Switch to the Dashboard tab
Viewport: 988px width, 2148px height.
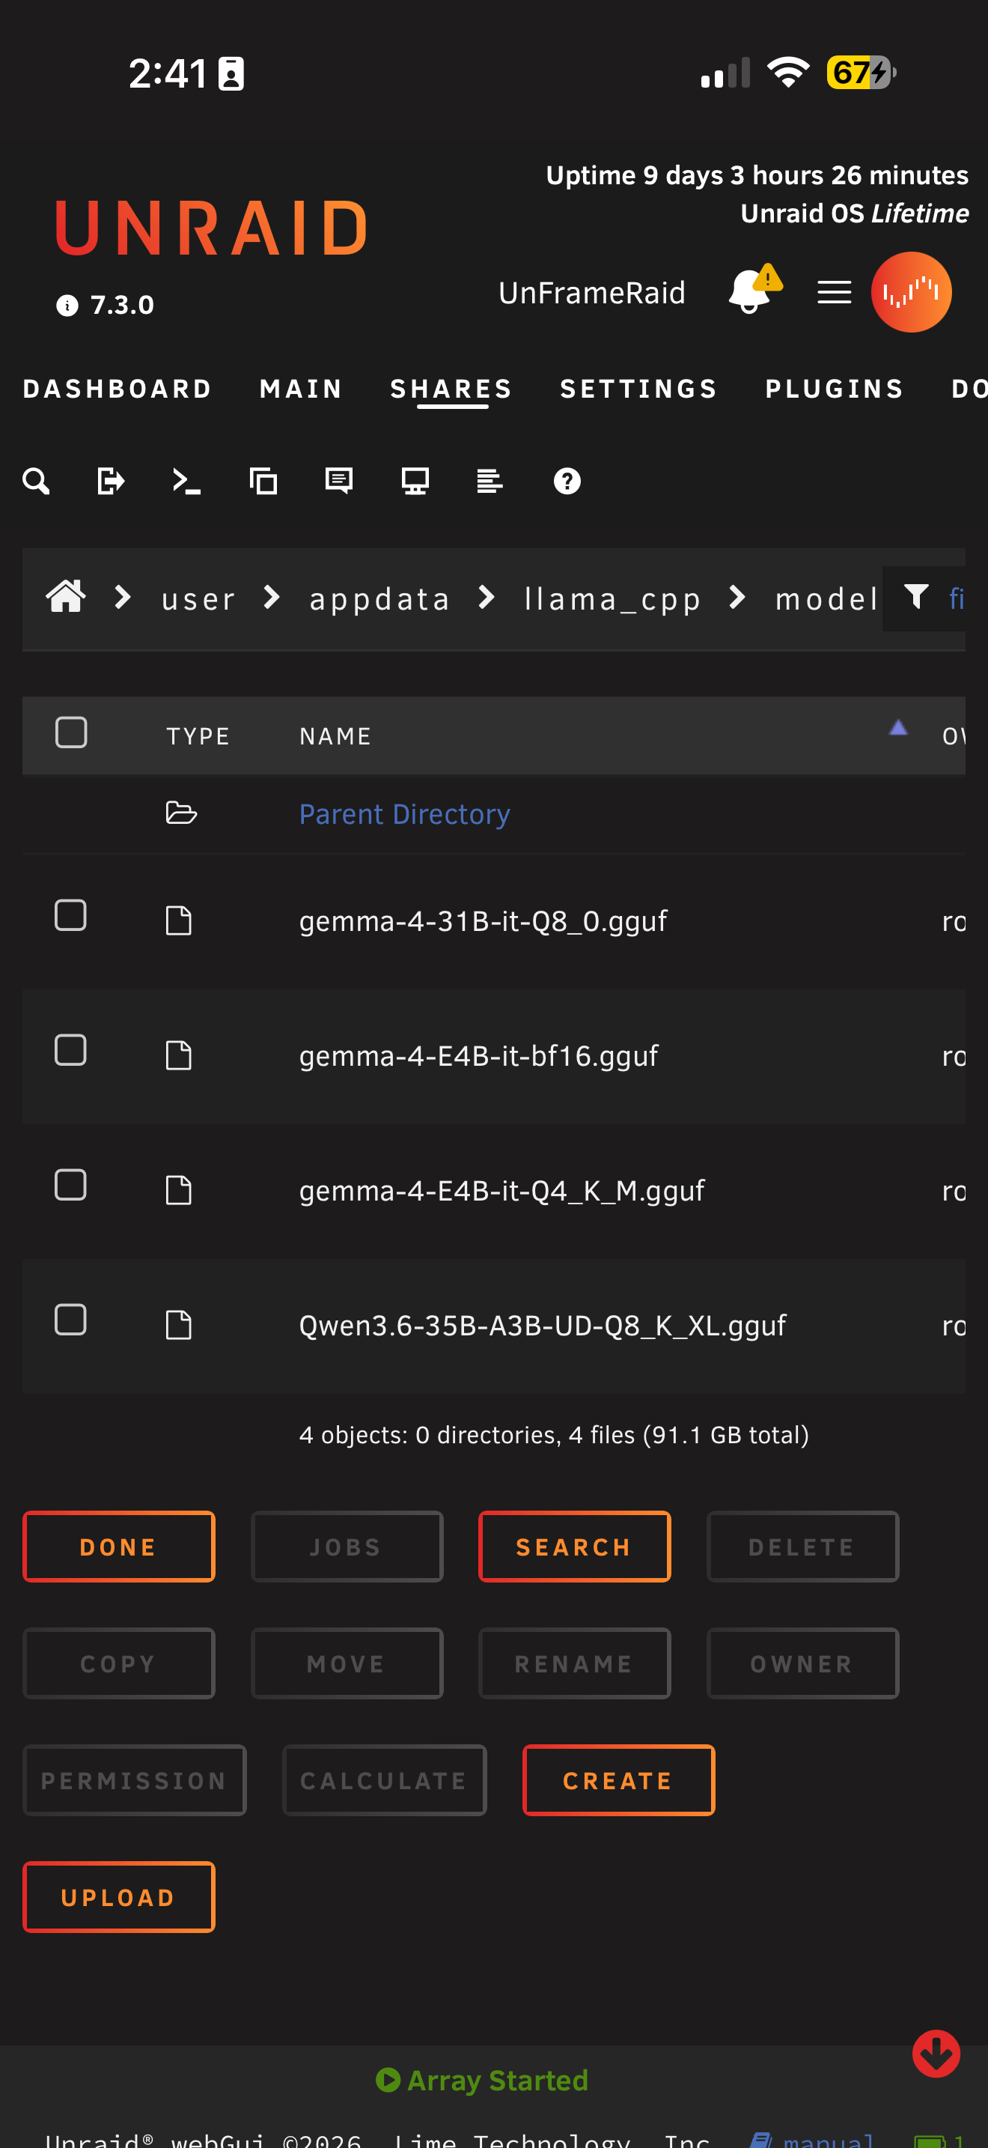118,389
